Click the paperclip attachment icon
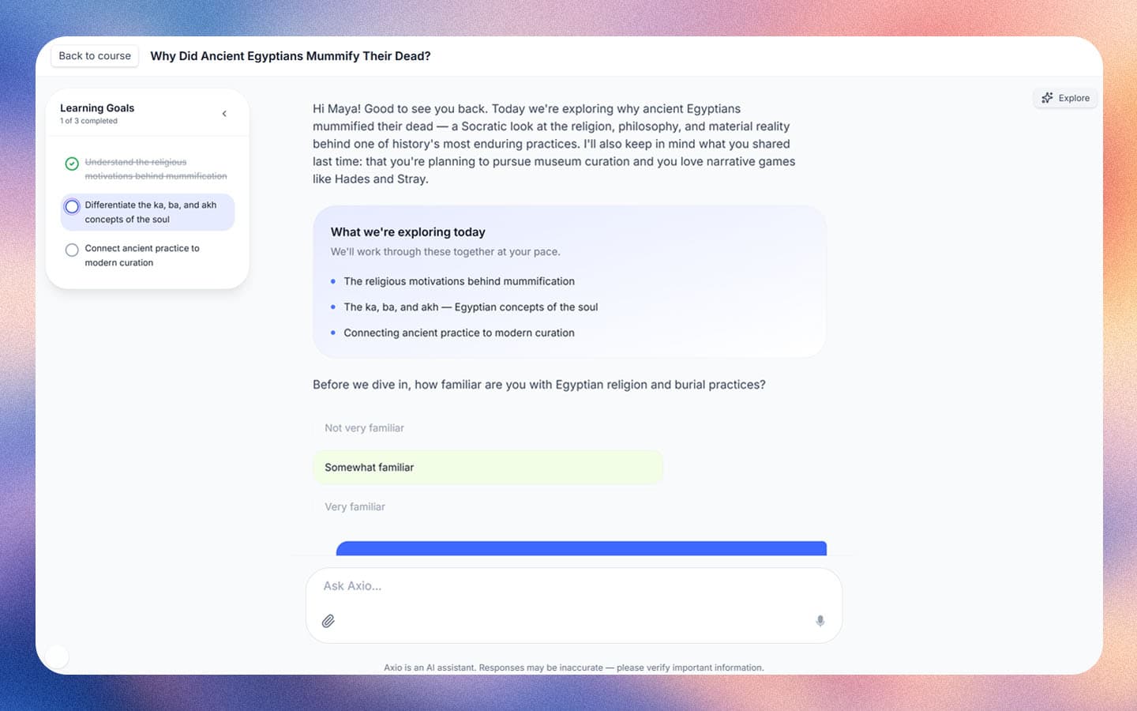 (328, 621)
